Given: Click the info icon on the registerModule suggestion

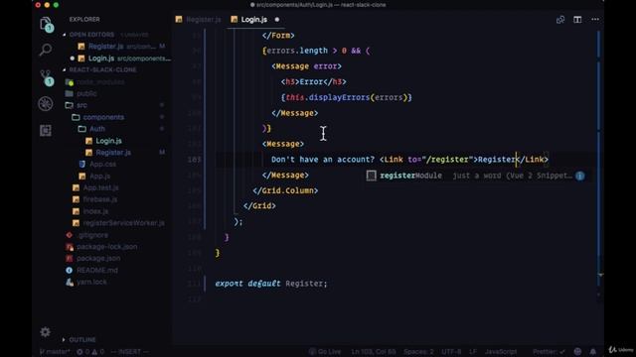Looking at the screenshot, I should click(580, 176).
